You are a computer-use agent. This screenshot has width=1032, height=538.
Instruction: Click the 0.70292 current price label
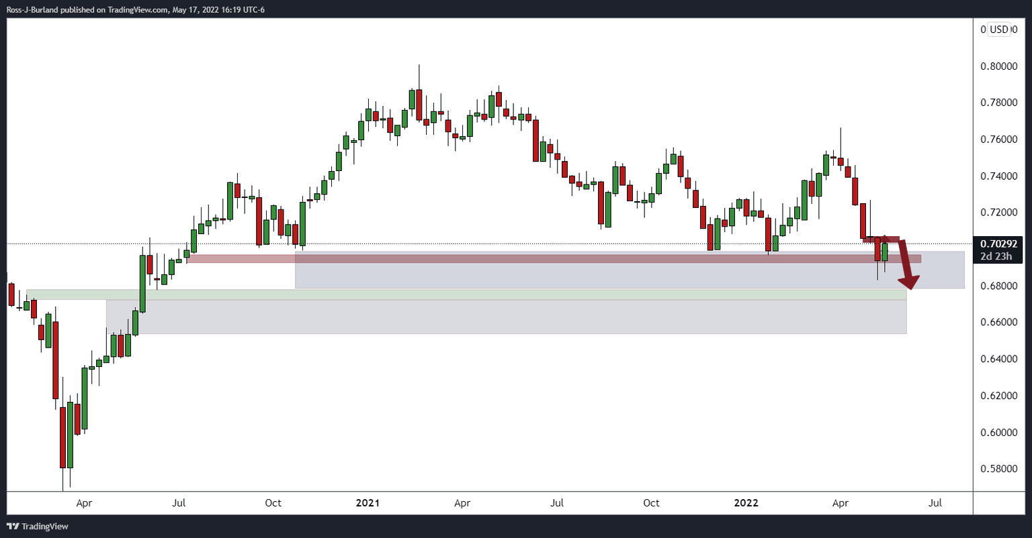[998, 244]
